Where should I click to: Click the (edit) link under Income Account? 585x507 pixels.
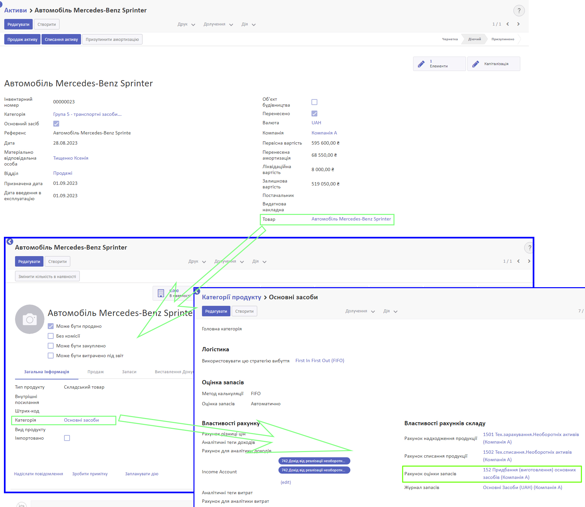pos(286,482)
